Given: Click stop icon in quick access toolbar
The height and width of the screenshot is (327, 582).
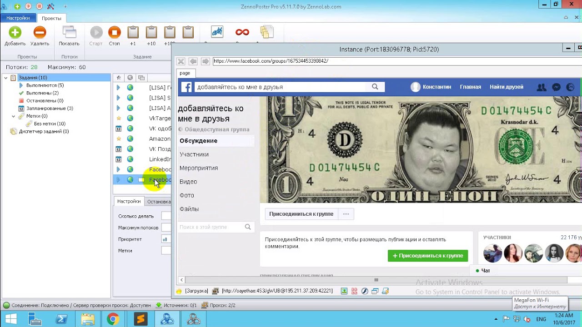Looking at the screenshot, I should tap(39, 6).
